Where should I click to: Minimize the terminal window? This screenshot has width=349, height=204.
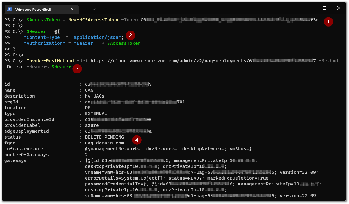(310, 8)
